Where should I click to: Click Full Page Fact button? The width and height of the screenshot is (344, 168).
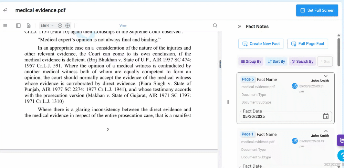(307, 44)
